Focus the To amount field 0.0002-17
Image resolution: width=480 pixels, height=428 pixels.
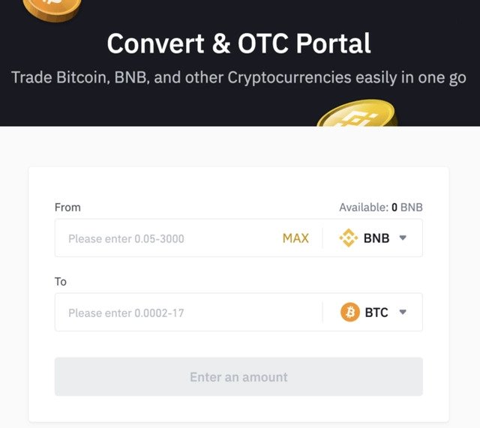click(x=188, y=312)
